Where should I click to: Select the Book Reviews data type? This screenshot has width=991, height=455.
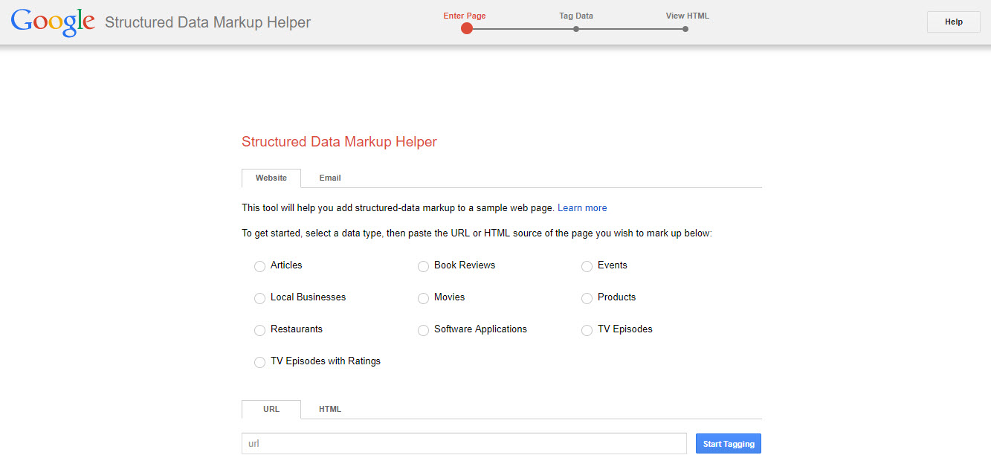(423, 266)
